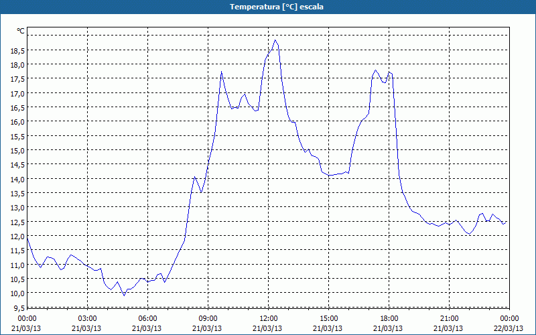This screenshot has width=536, height=335.
Task: Pick the 16,5 axis label
Action: pyautogui.click(x=17, y=108)
